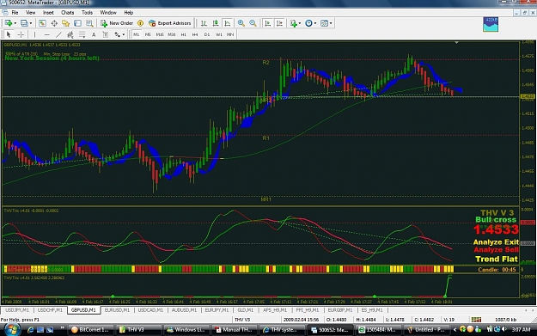Click the system clock 3:07 AM
This screenshot has height=336, width=537.
(521, 330)
